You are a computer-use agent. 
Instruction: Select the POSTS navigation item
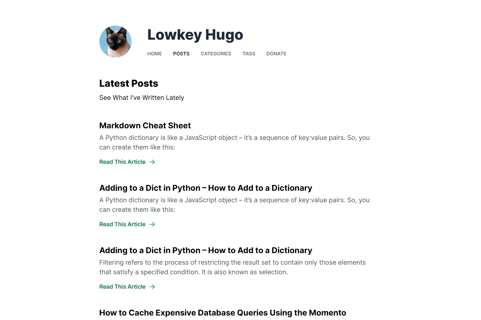pos(181,53)
